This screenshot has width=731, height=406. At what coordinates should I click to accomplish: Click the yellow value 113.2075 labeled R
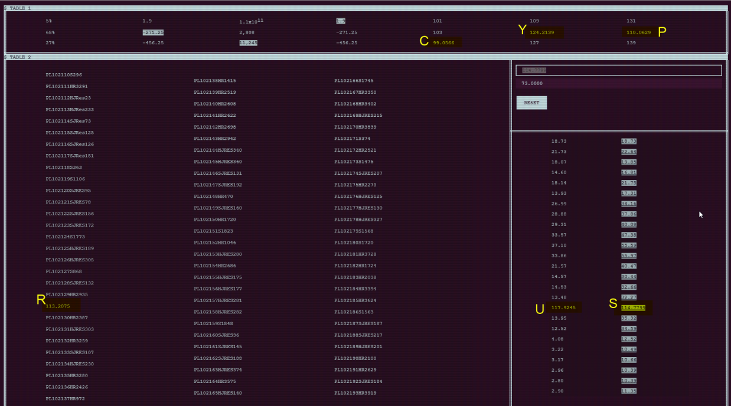(58, 306)
